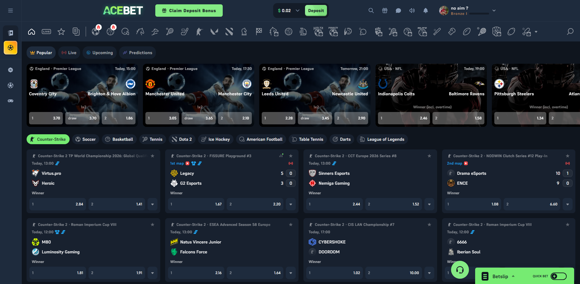Image resolution: width=580 pixels, height=284 pixels.
Task: Toggle the Quick Bet switch
Action: click(559, 276)
